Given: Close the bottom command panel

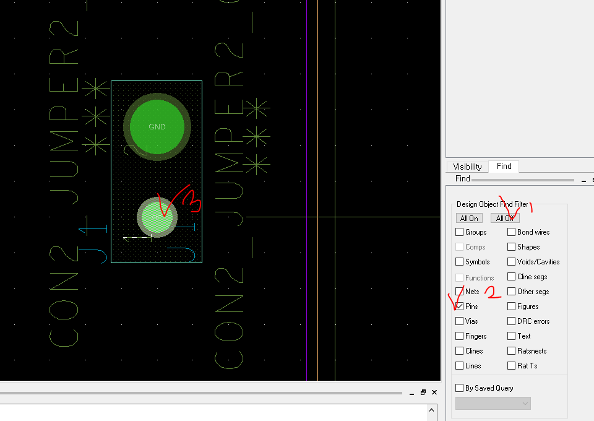Looking at the screenshot, I should pyautogui.click(x=434, y=392).
